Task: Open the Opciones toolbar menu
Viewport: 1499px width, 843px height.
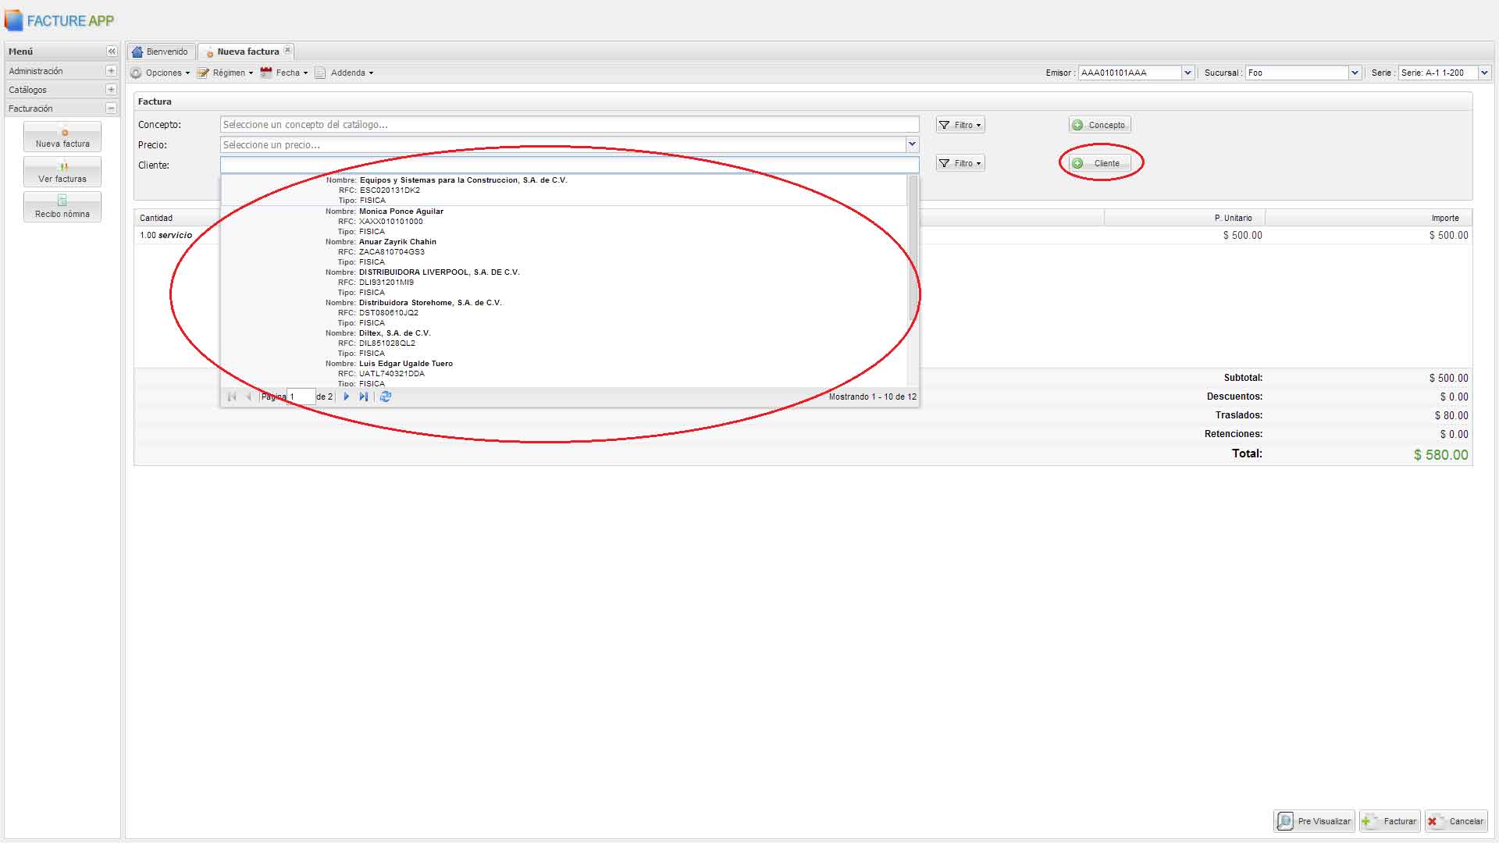Action: (161, 73)
